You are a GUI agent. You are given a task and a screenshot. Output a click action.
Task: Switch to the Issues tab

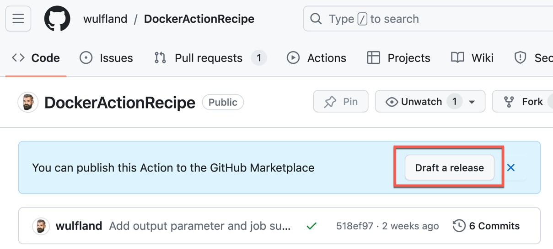click(106, 58)
